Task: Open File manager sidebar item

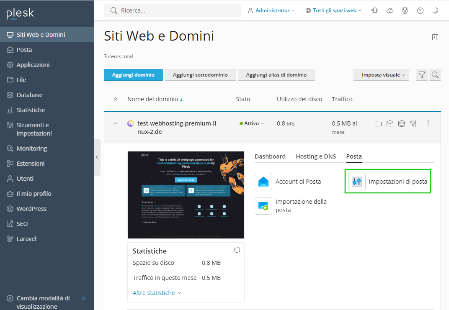Action: 46,80
